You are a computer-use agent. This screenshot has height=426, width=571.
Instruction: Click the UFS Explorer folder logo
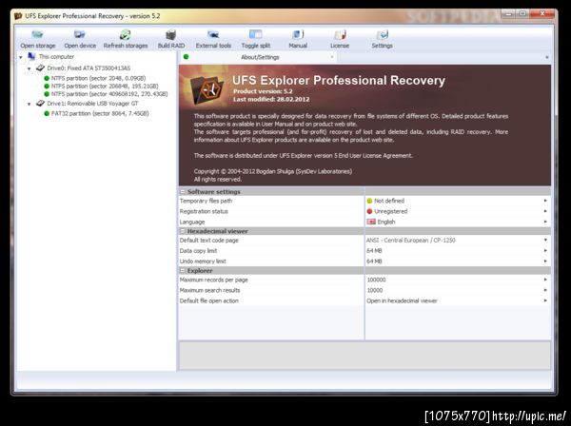click(207, 89)
